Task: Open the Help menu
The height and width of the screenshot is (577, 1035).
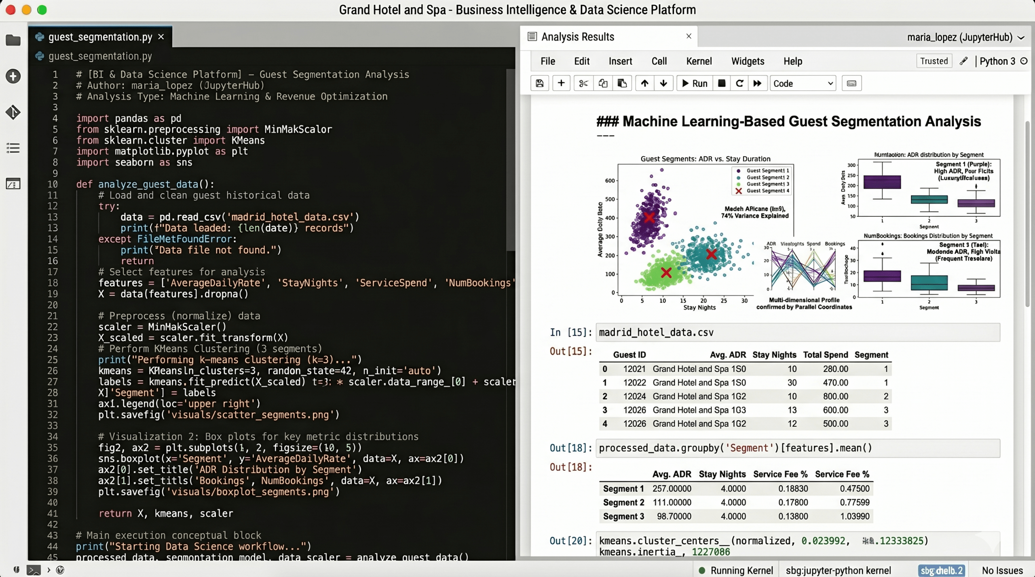Action: (x=793, y=61)
